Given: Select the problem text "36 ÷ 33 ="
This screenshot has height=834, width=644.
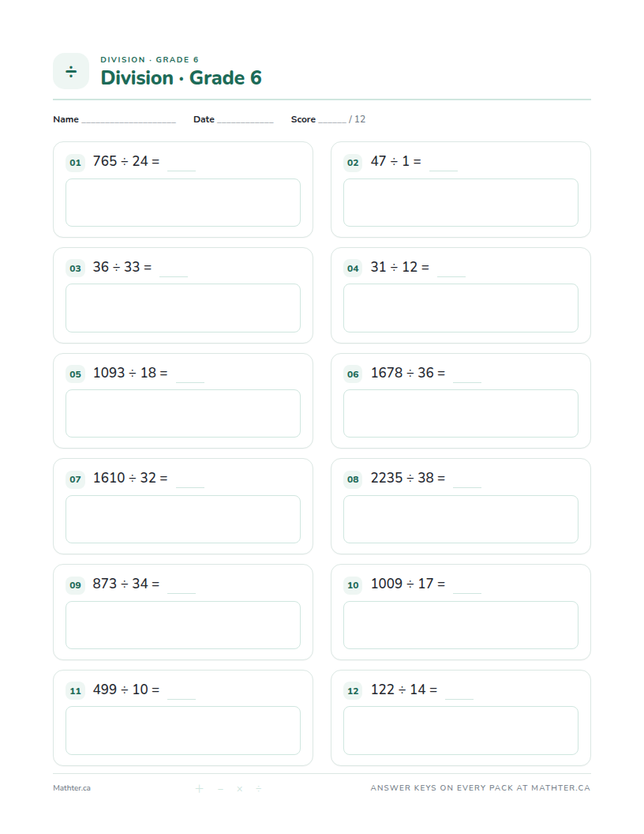Looking at the screenshot, I should 122,267.
